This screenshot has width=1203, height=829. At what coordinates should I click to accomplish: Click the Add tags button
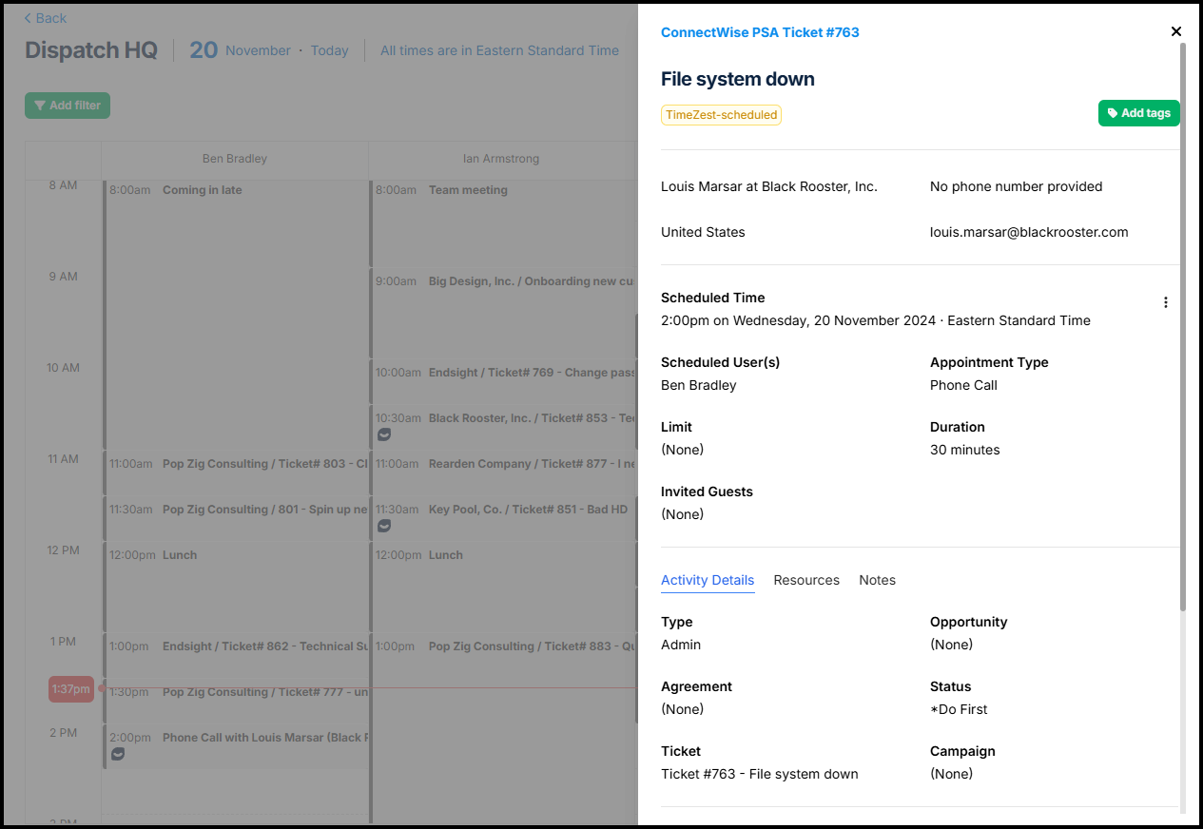(1138, 113)
